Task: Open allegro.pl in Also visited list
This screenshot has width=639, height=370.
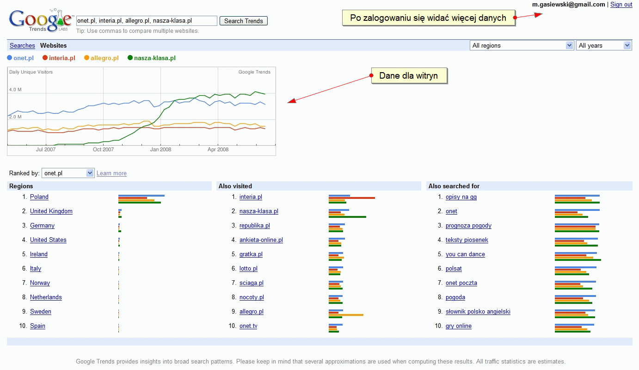Action: [252, 311]
